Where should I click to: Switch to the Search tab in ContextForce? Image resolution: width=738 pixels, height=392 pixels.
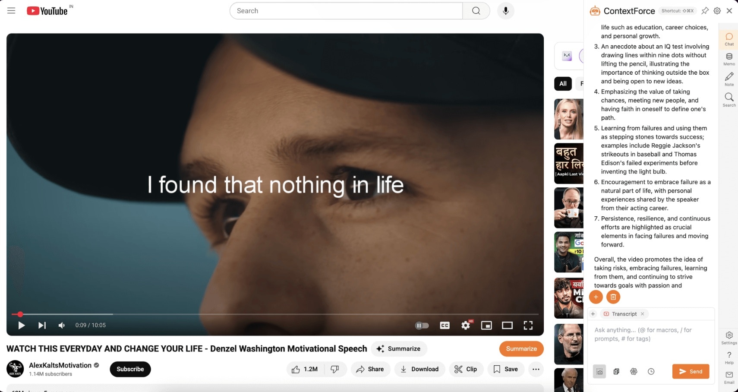729,100
